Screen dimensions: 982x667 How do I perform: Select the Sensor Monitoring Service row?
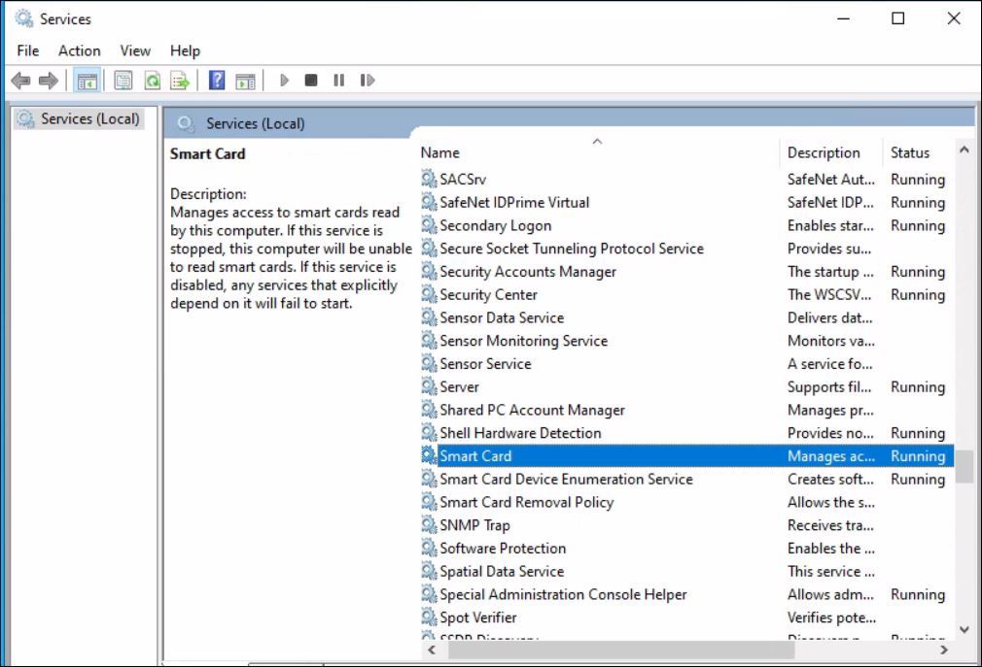coord(687,341)
